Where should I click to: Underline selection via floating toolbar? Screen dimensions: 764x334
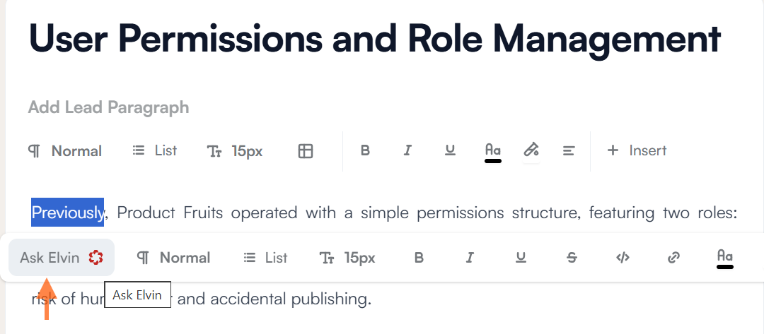521,258
